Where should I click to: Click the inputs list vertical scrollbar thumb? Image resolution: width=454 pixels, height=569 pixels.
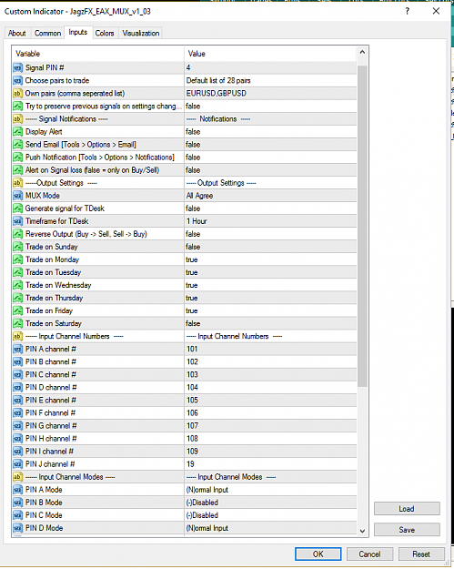[x=362, y=226]
